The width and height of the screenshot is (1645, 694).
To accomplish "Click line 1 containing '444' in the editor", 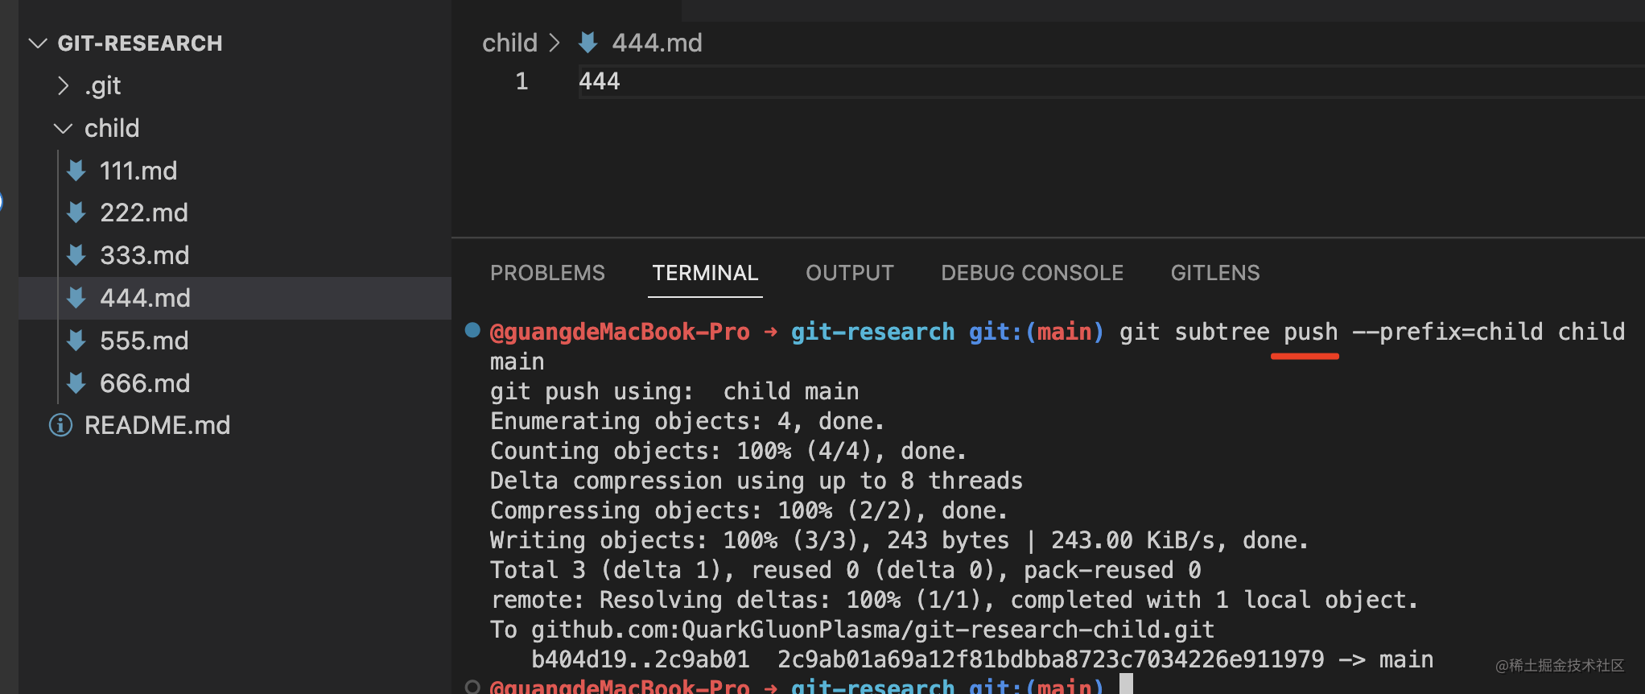I will click(600, 81).
